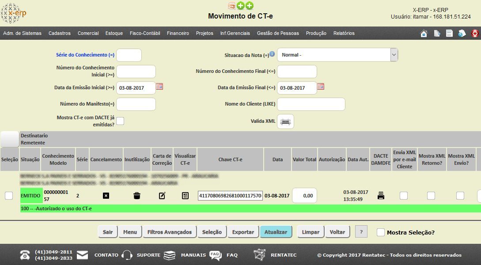Focus the Número do Conhecimento Final field
Viewport: 481px width, 265px height.
pos(297,72)
